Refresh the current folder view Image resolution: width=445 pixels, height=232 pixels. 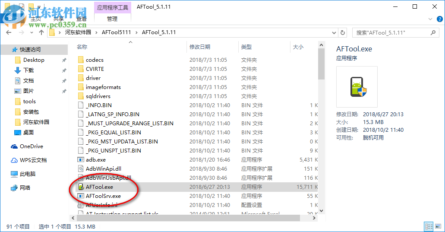point(343,33)
